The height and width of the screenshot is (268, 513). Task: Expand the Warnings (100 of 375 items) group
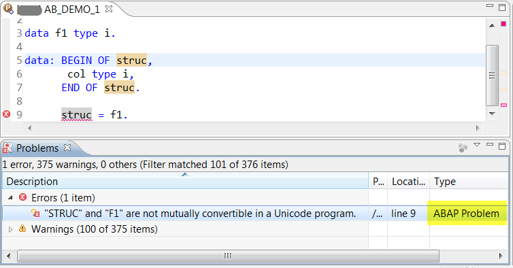pyautogui.click(x=10, y=229)
